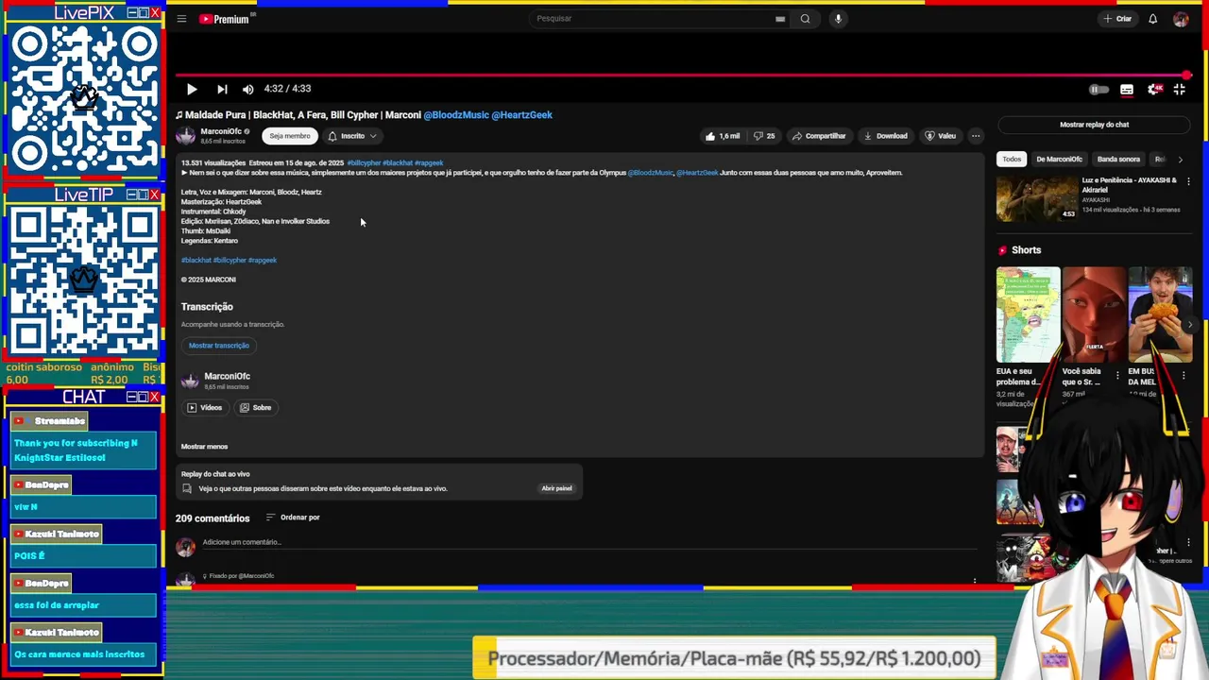1209x680 pixels.
Task: Click the Streamlabs name in chat
Action: point(60,421)
